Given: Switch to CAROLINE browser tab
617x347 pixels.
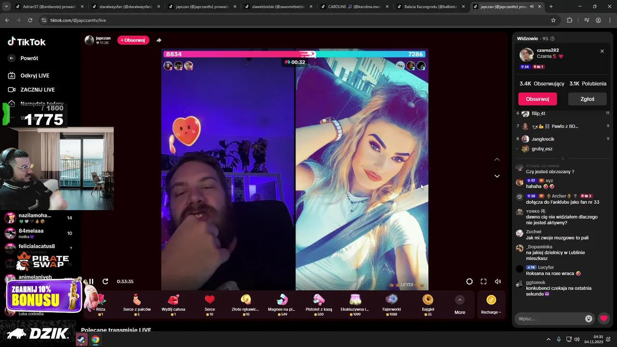Looking at the screenshot, I should click(x=354, y=7).
